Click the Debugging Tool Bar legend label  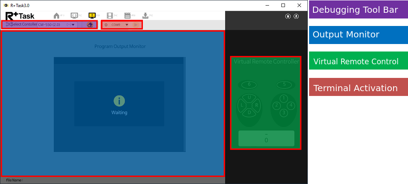coord(358,10)
